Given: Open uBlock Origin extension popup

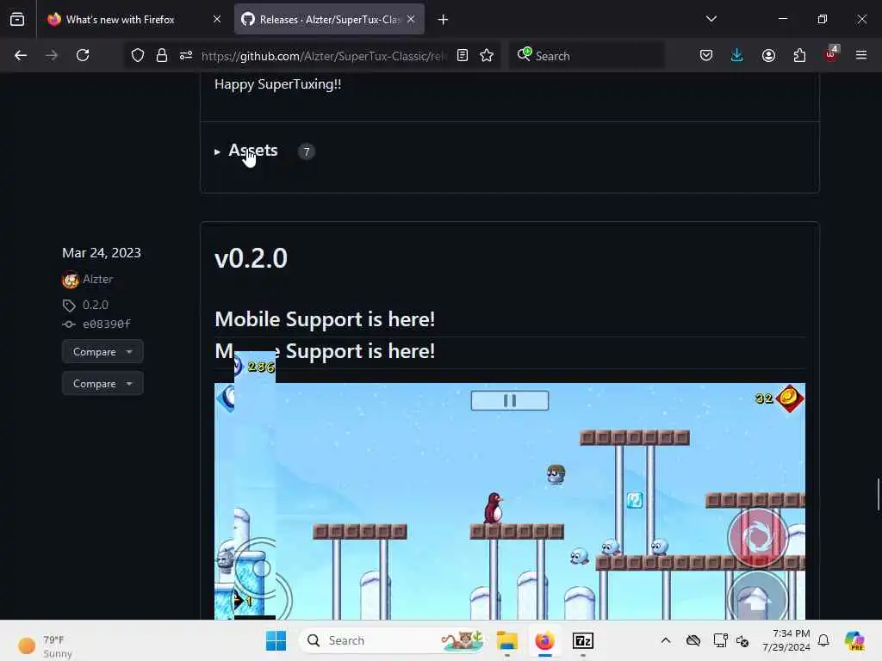Looking at the screenshot, I should [831, 54].
